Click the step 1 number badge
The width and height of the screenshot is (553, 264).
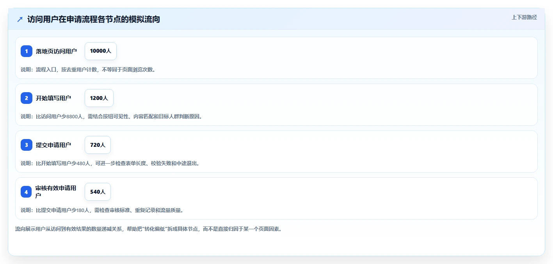pos(27,51)
